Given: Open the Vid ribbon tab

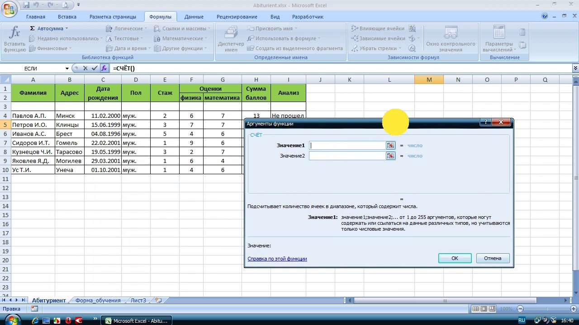Looking at the screenshot, I should 275,17.
